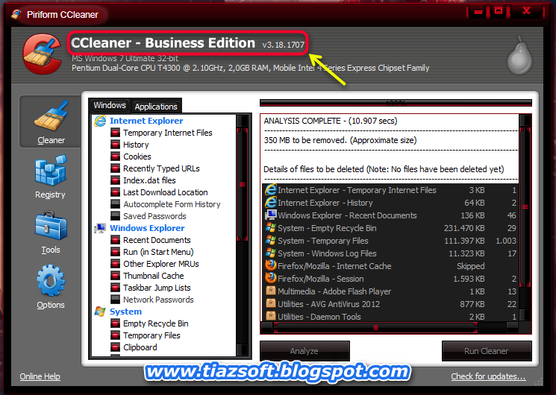Click IE icon on Internet Explorer History result
This screenshot has height=395, width=556.
(x=271, y=203)
